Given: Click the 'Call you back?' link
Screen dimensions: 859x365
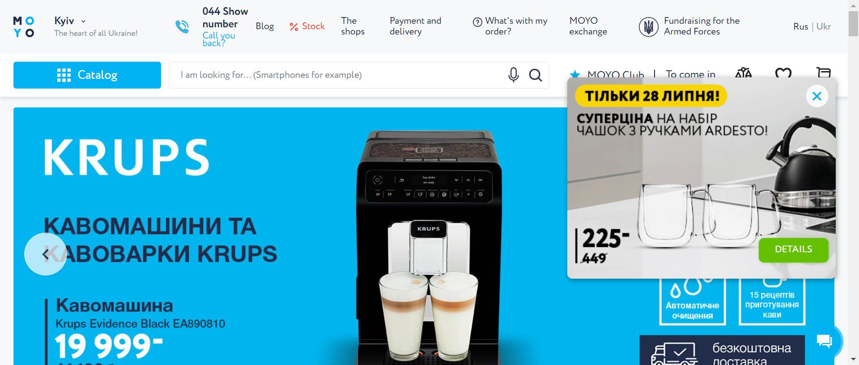Looking at the screenshot, I should pyautogui.click(x=219, y=39).
